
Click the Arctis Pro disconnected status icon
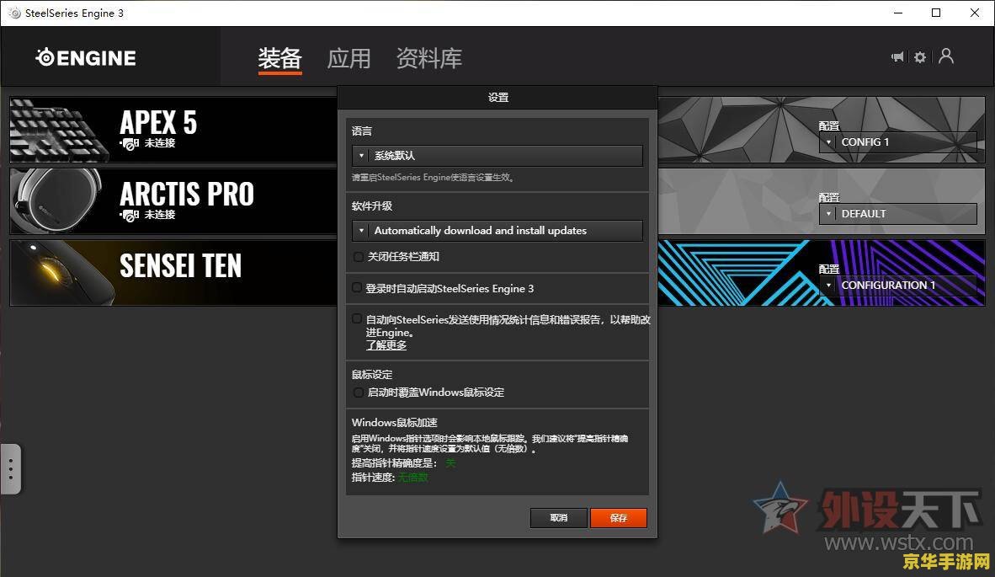tap(130, 216)
